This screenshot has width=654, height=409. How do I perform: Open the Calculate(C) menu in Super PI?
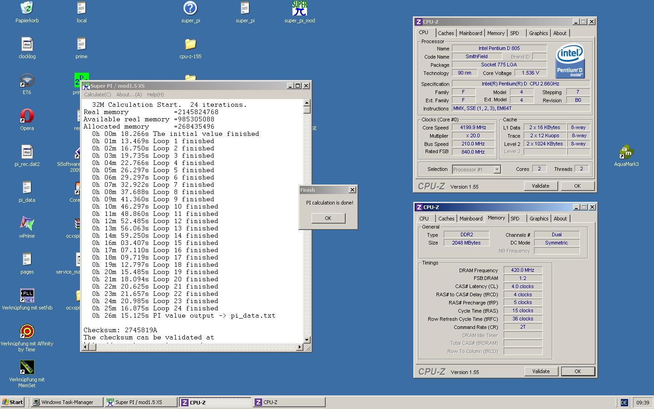coord(98,95)
